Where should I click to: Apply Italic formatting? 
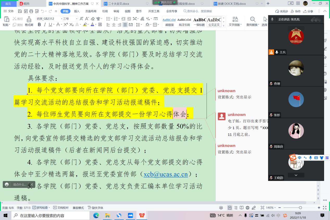tap(45, 24)
